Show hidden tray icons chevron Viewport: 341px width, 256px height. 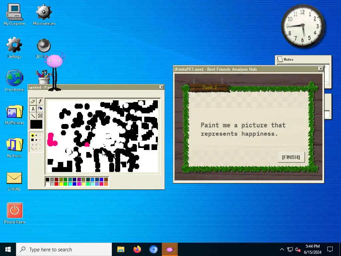click(x=282, y=249)
